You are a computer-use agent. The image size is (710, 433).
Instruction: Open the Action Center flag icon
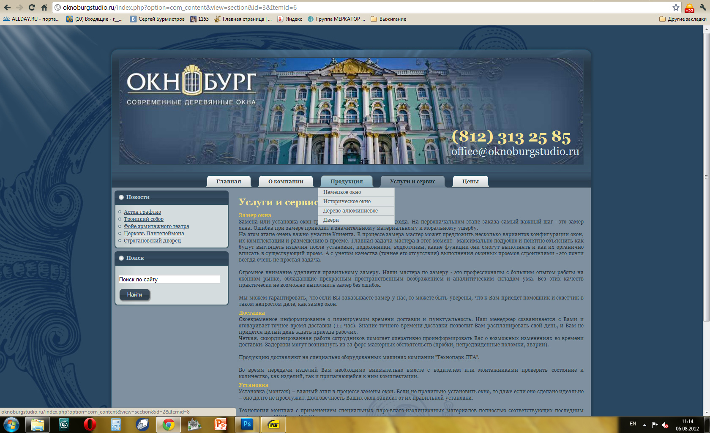(x=655, y=425)
